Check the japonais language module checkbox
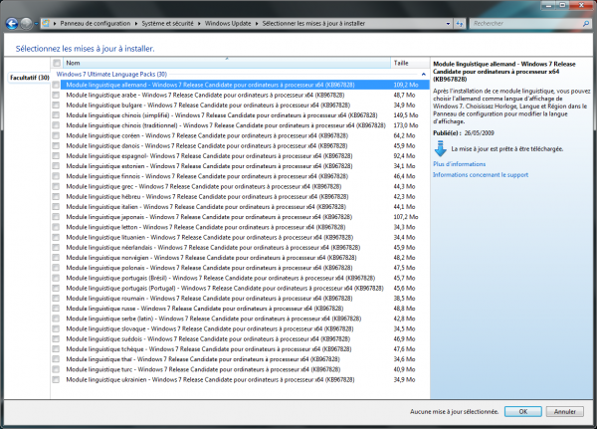The image size is (597, 429). [56, 217]
